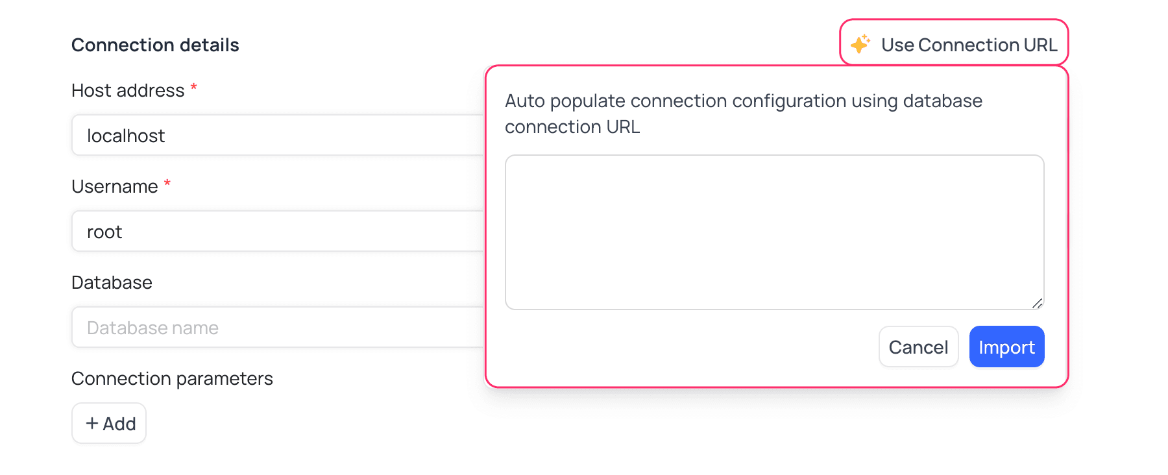Select the Username field showing root
This screenshot has width=1168, height=475.
click(x=260, y=231)
